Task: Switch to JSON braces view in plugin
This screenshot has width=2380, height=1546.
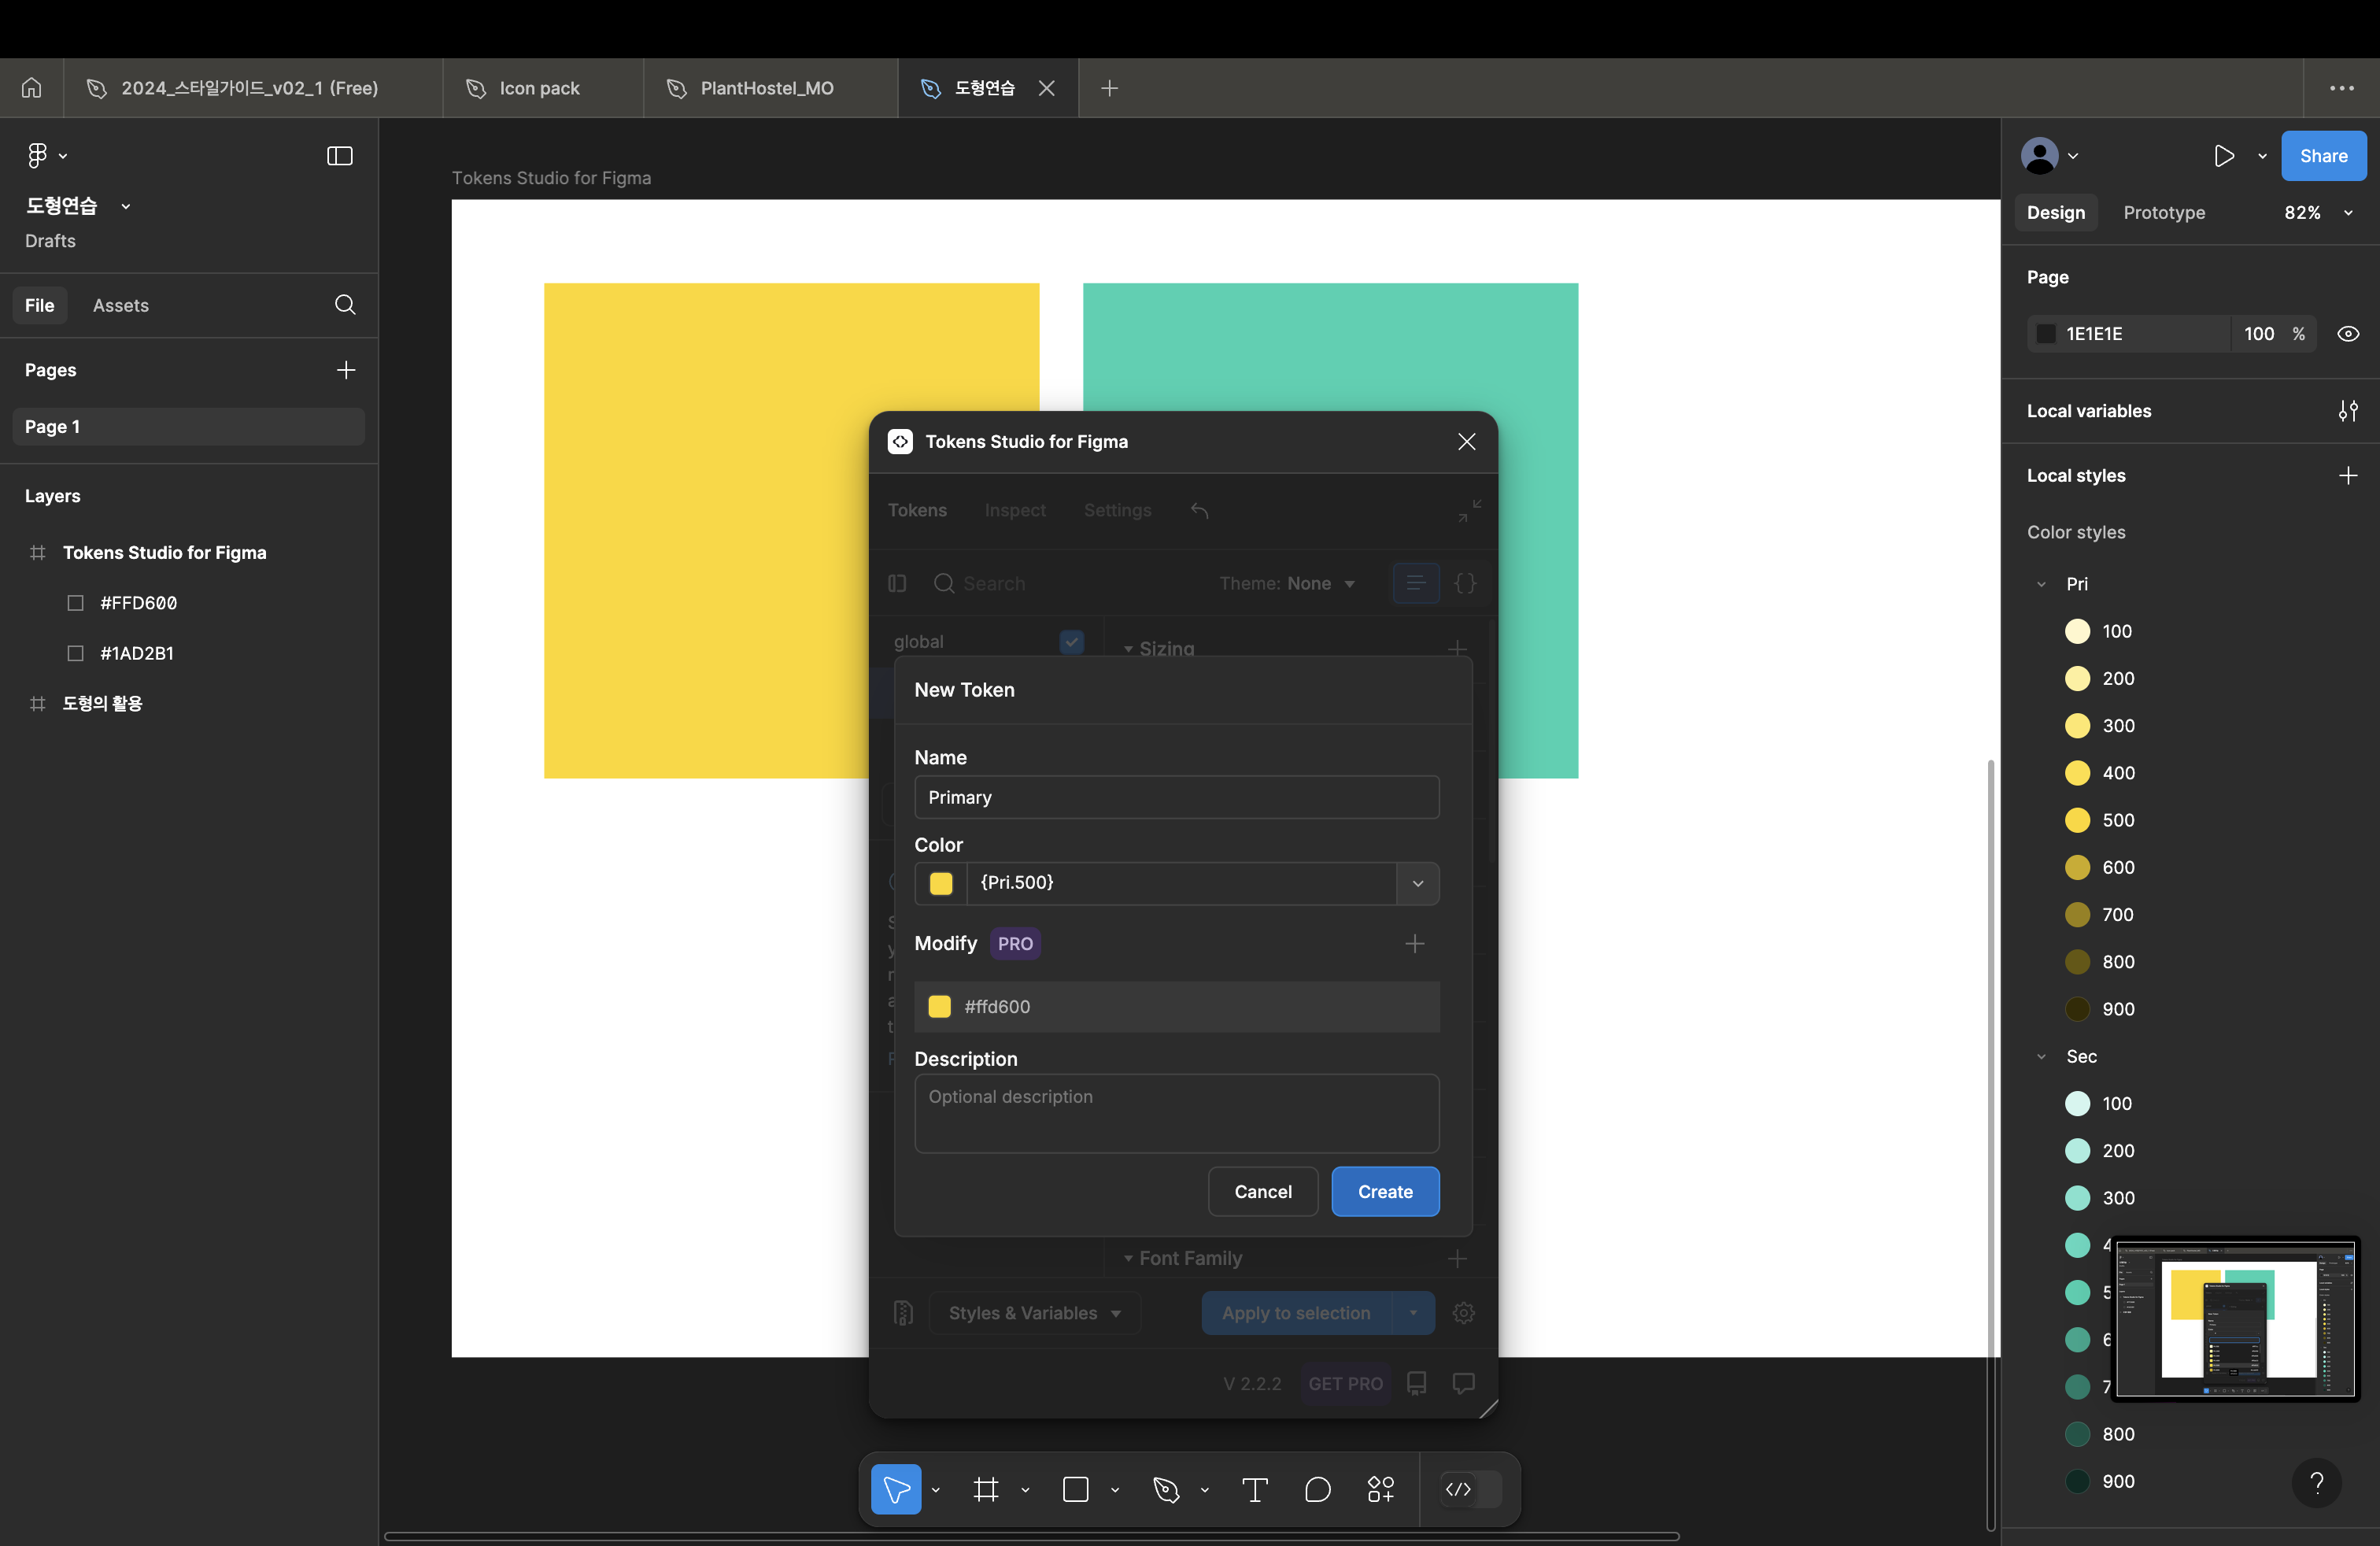Action: (1465, 583)
